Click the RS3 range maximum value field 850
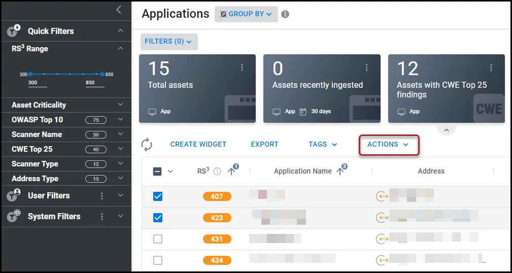Screen dimensions: 512x273 (95, 83)
